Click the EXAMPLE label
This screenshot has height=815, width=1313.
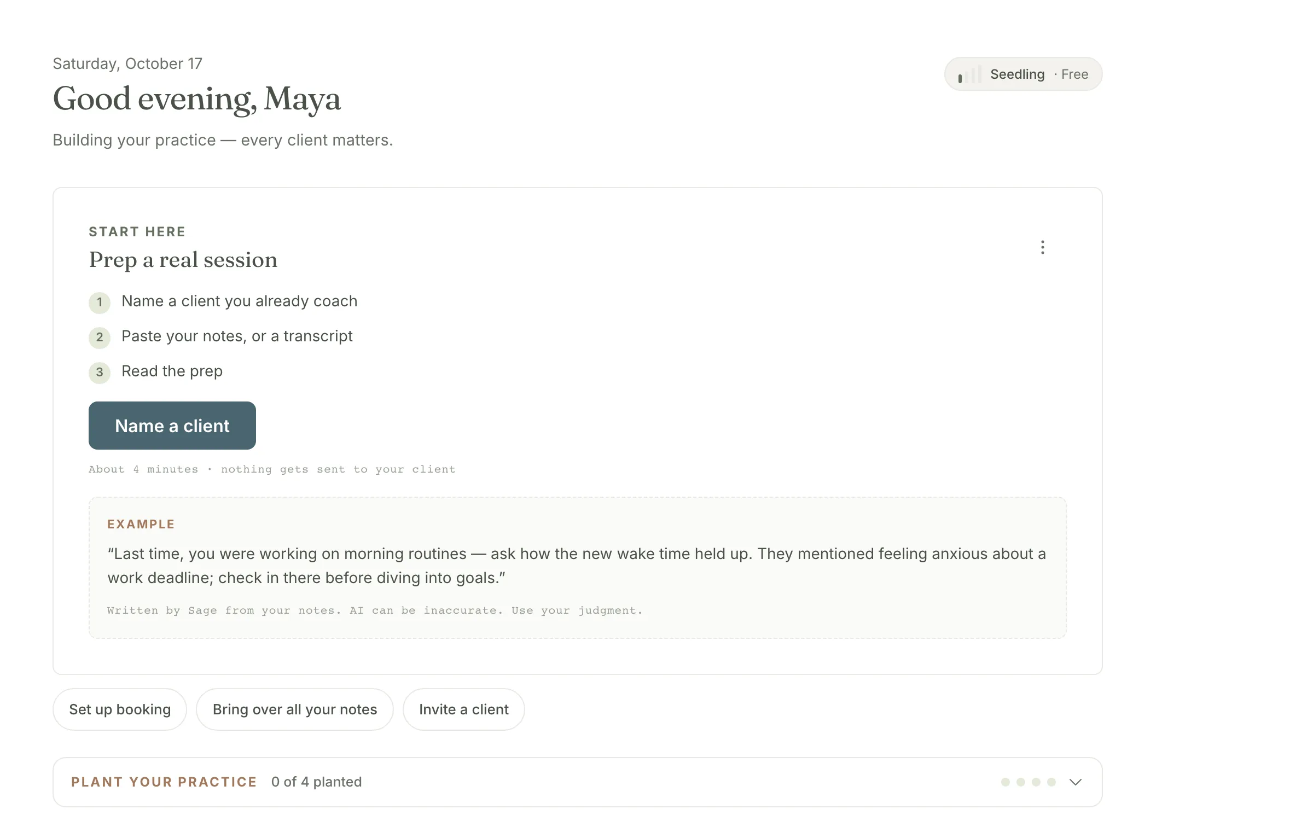pyautogui.click(x=141, y=524)
